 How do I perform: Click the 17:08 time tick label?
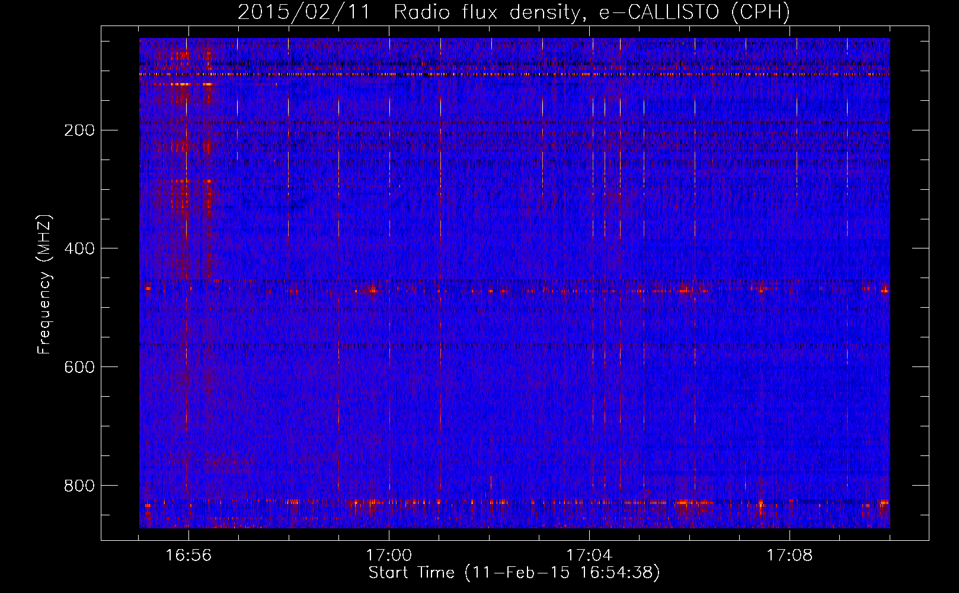[x=789, y=556]
